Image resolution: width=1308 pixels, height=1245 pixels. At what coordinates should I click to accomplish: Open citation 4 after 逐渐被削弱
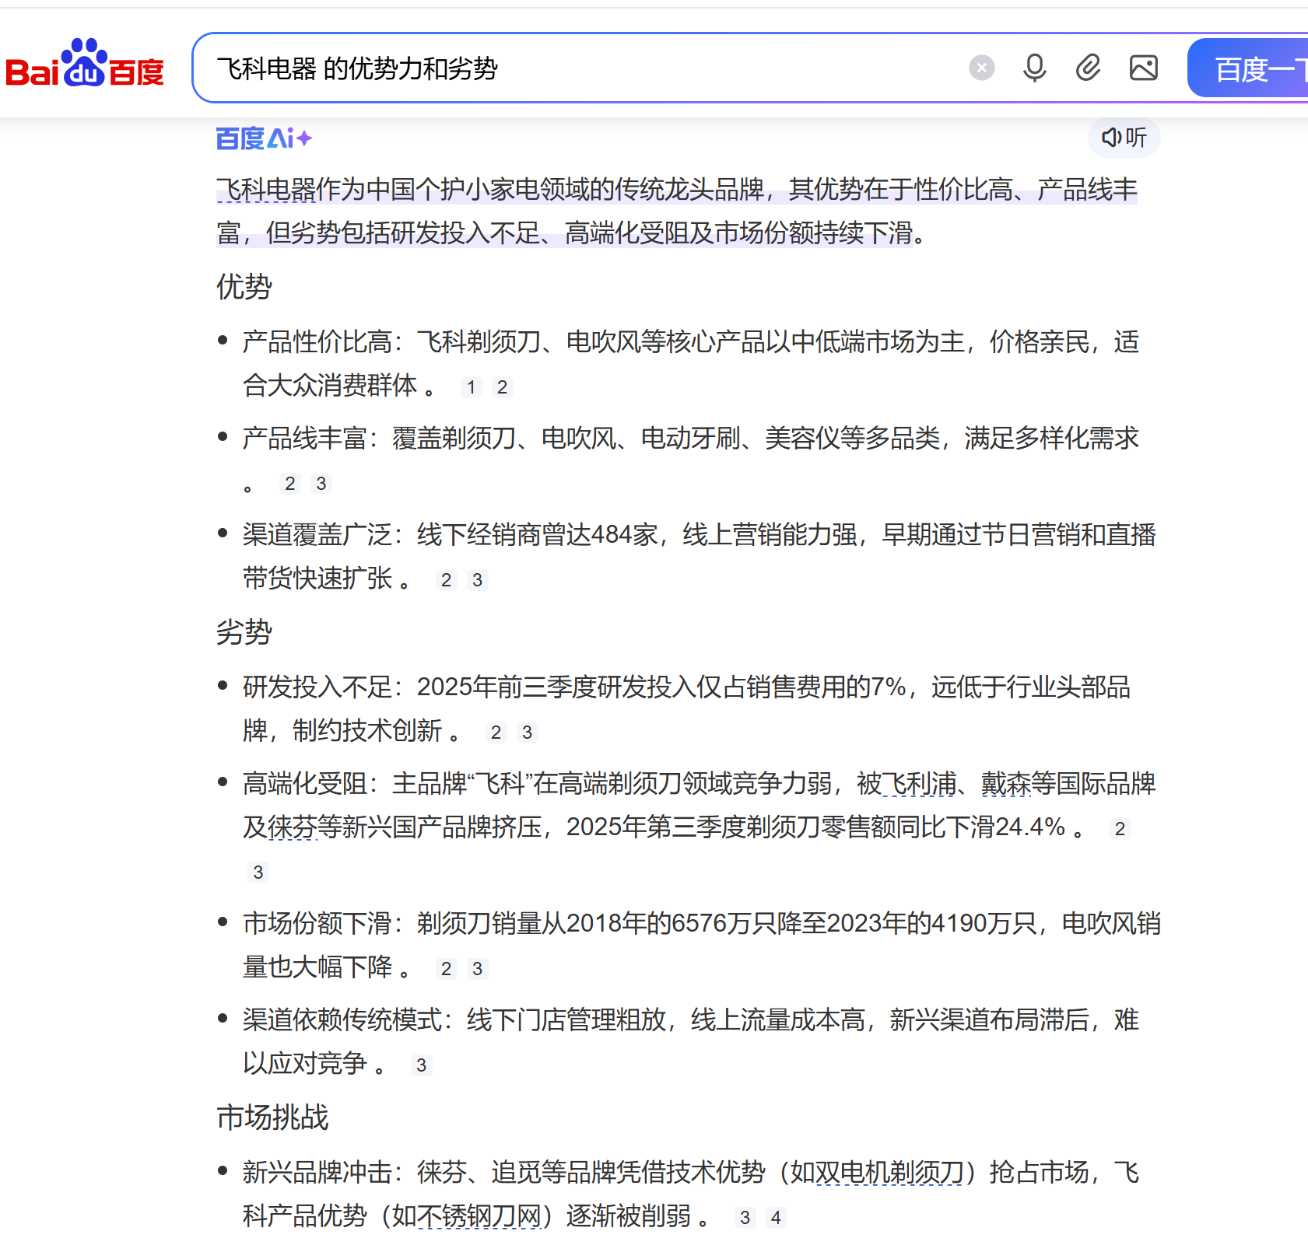pos(776,1218)
